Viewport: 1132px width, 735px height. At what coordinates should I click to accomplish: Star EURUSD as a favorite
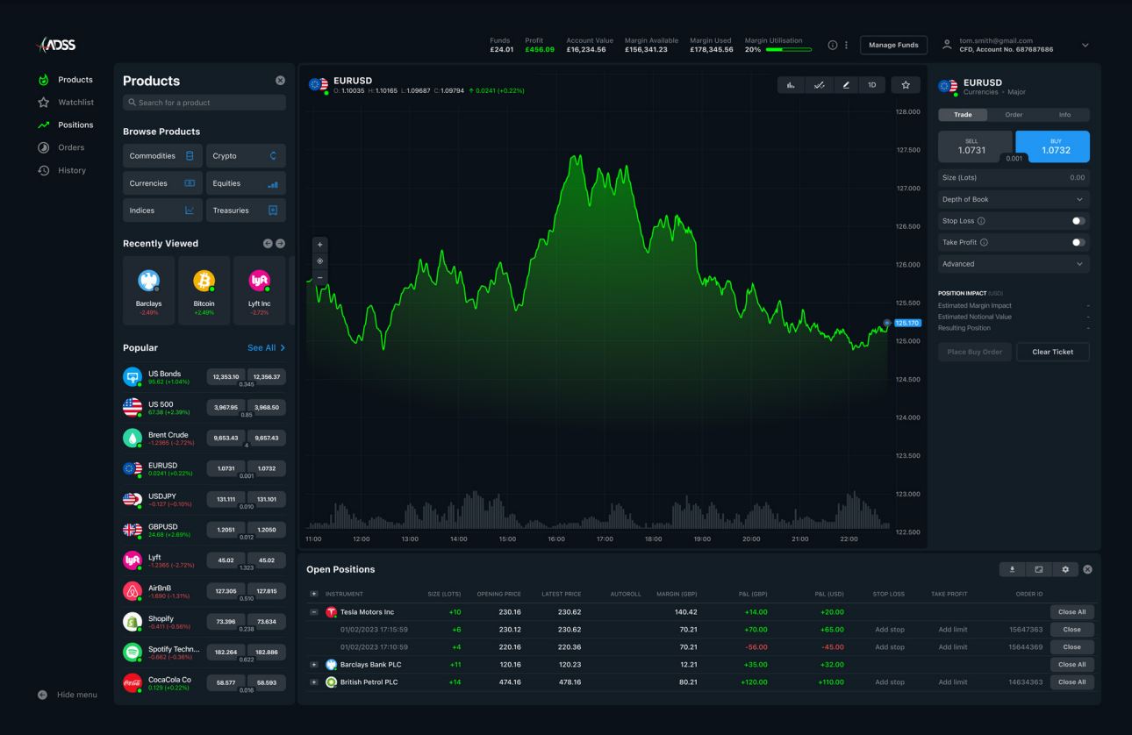[904, 85]
